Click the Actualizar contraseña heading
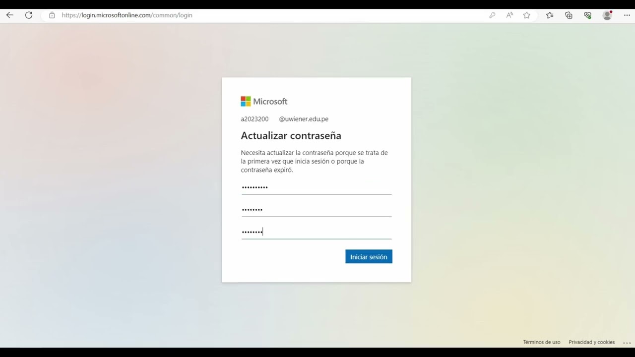The width and height of the screenshot is (635, 357). coord(291,136)
